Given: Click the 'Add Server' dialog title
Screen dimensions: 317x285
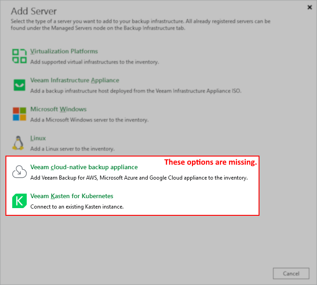Looking at the screenshot, I should pyautogui.click(x=34, y=11).
